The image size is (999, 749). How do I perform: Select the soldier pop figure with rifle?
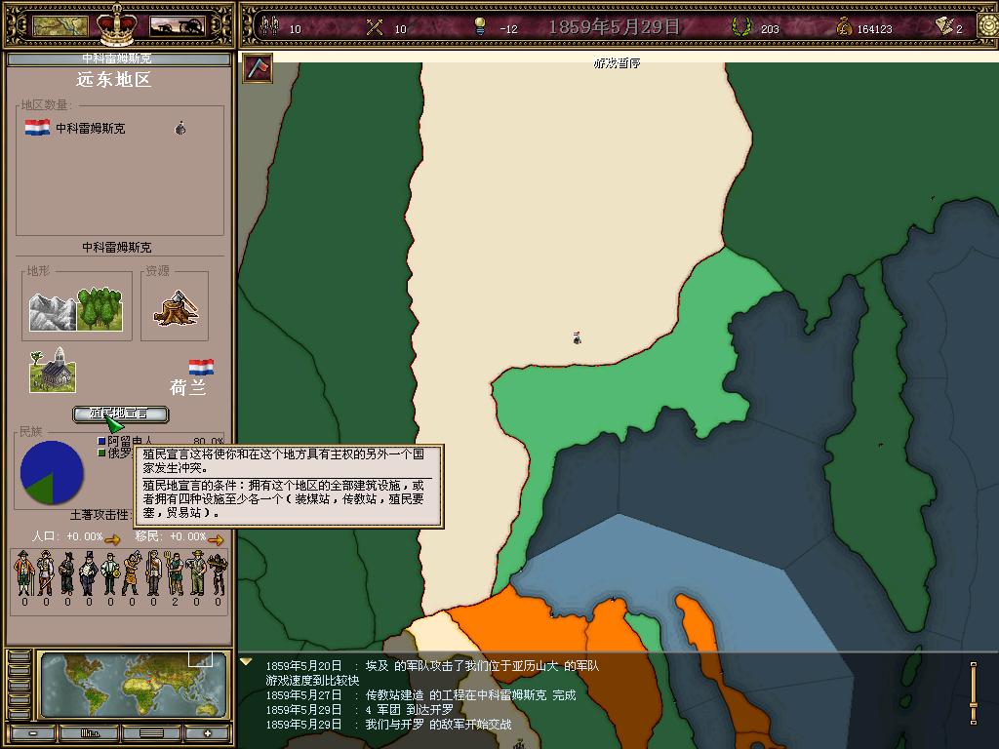(x=153, y=572)
